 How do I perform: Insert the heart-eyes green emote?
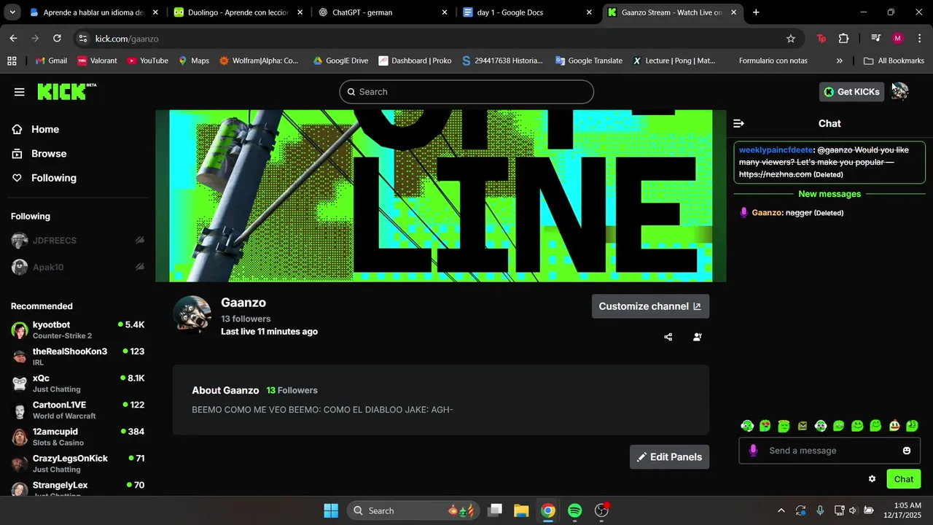765,426
